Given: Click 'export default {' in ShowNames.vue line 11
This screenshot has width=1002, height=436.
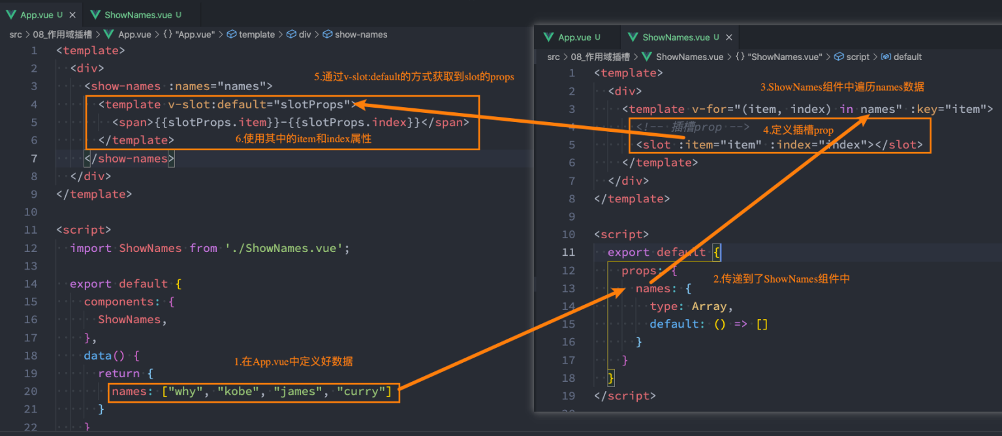Looking at the screenshot, I should click(663, 252).
